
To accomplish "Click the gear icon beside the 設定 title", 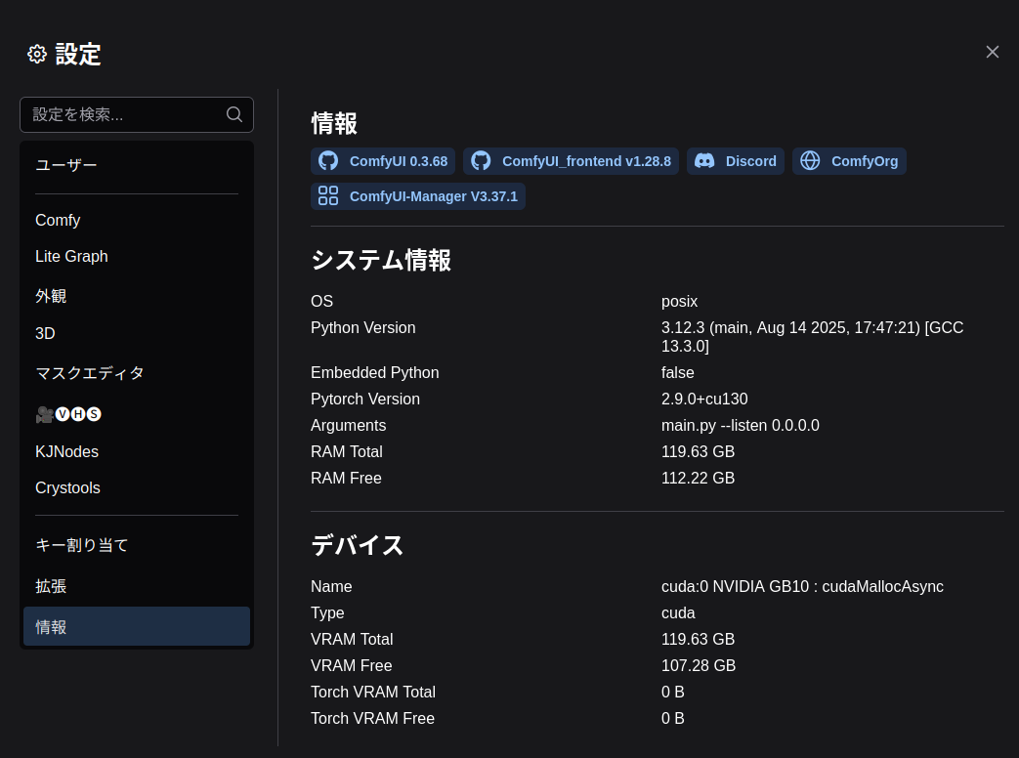I will pyautogui.click(x=37, y=54).
